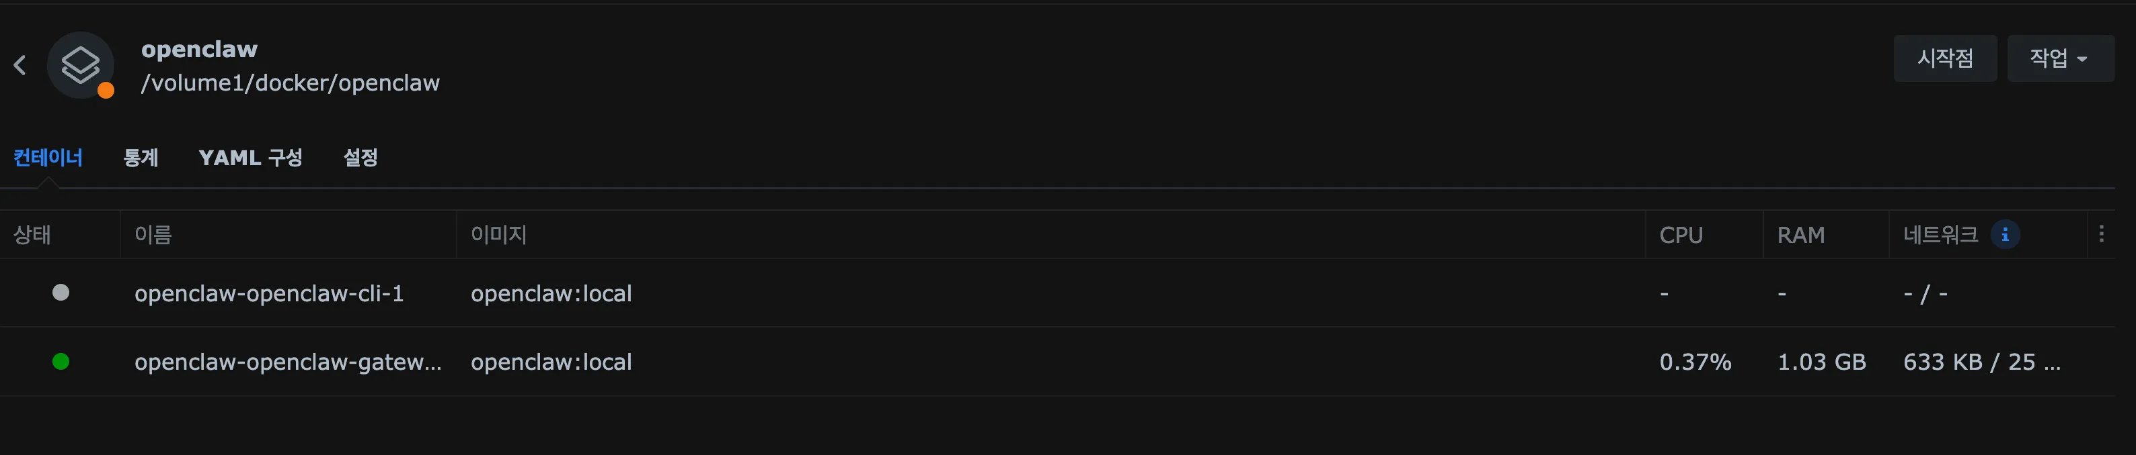This screenshot has width=2136, height=455.
Task: Select the 컨테이너 tab
Action: 48,158
